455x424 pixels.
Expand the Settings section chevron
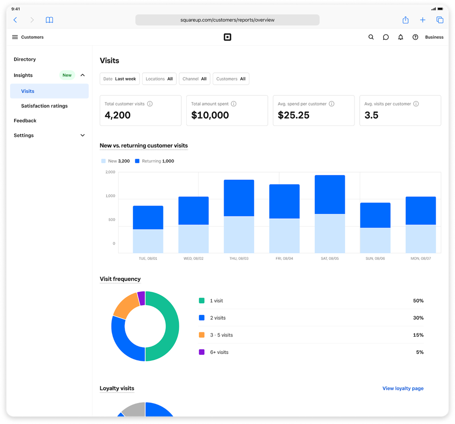point(82,136)
